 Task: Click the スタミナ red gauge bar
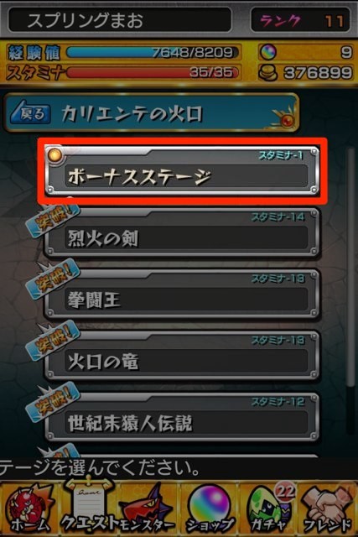click(x=153, y=72)
